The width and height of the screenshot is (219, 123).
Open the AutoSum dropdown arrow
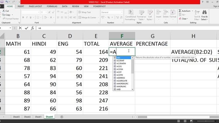(192, 11)
